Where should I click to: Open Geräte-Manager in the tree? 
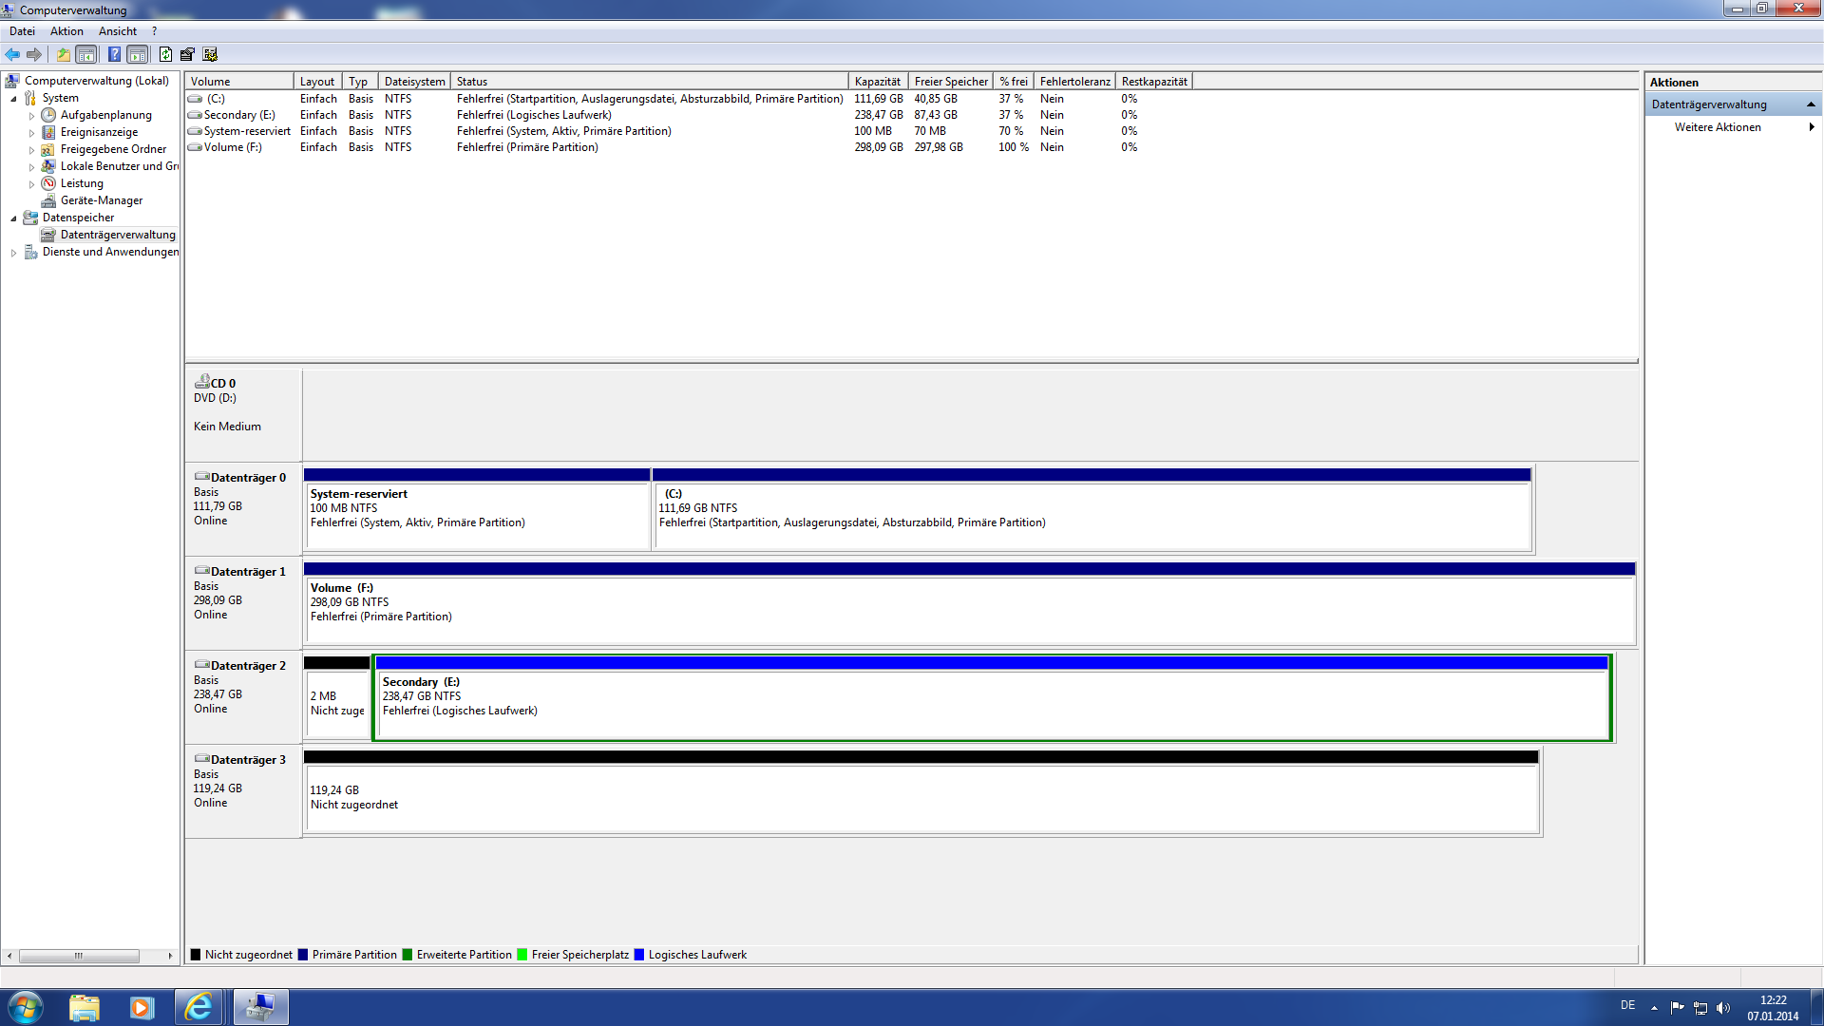click(101, 200)
